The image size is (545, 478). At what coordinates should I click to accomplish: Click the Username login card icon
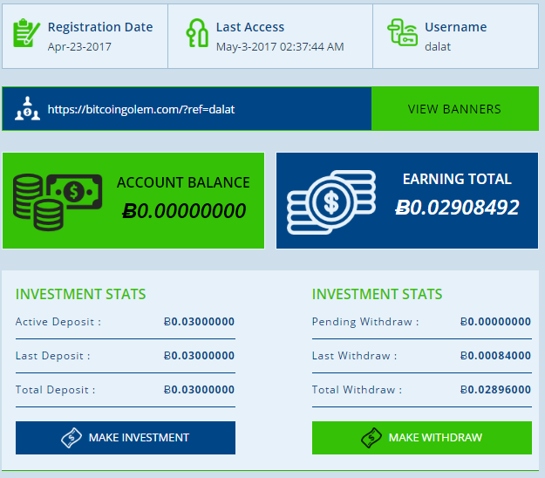tap(403, 32)
